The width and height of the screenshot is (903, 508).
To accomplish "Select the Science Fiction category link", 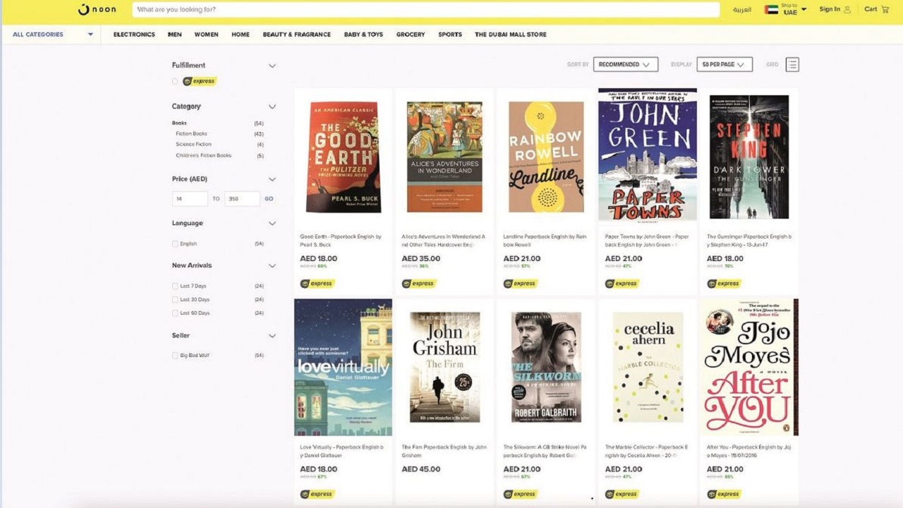I will [193, 145].
